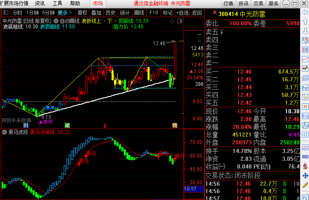Switch to 分时 intraday view

[x=17, y=13]
